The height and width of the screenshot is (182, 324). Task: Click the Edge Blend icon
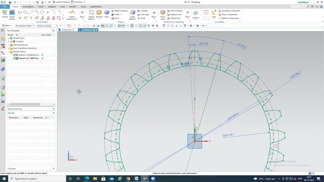tap(132, 13)
